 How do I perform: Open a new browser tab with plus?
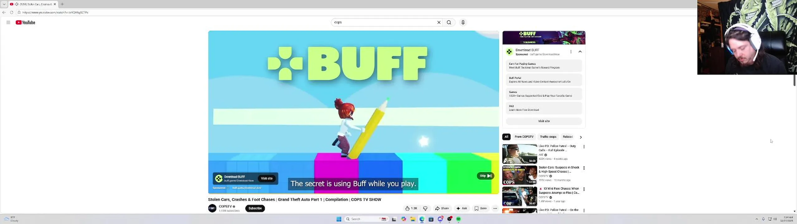coord(62,4)
